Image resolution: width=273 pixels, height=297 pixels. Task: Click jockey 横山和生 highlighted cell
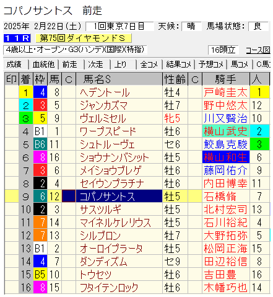(226, 157)
